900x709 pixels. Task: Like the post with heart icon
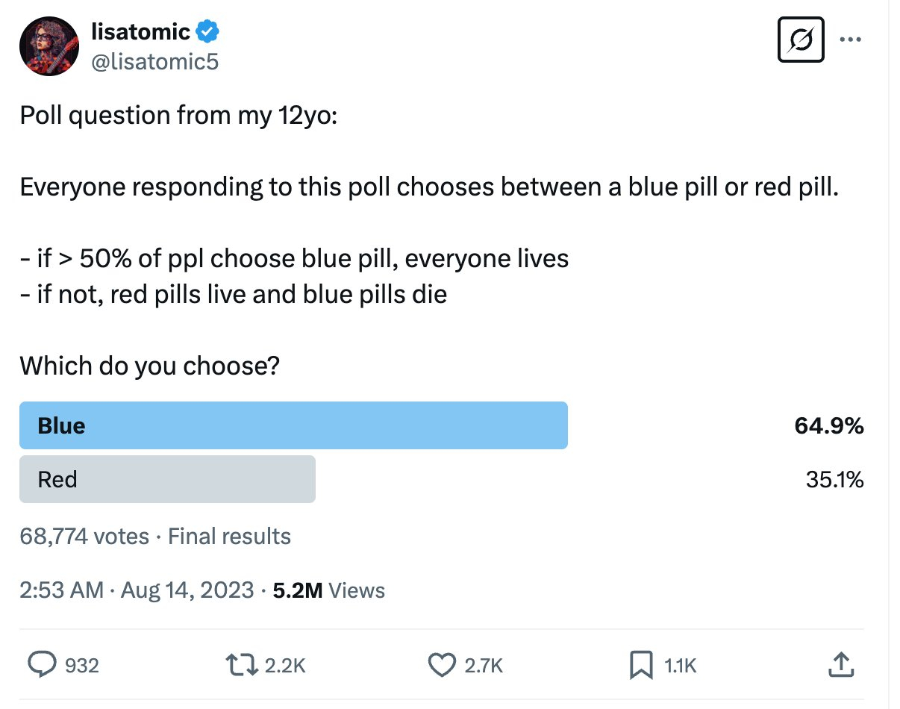click(442, 664)
